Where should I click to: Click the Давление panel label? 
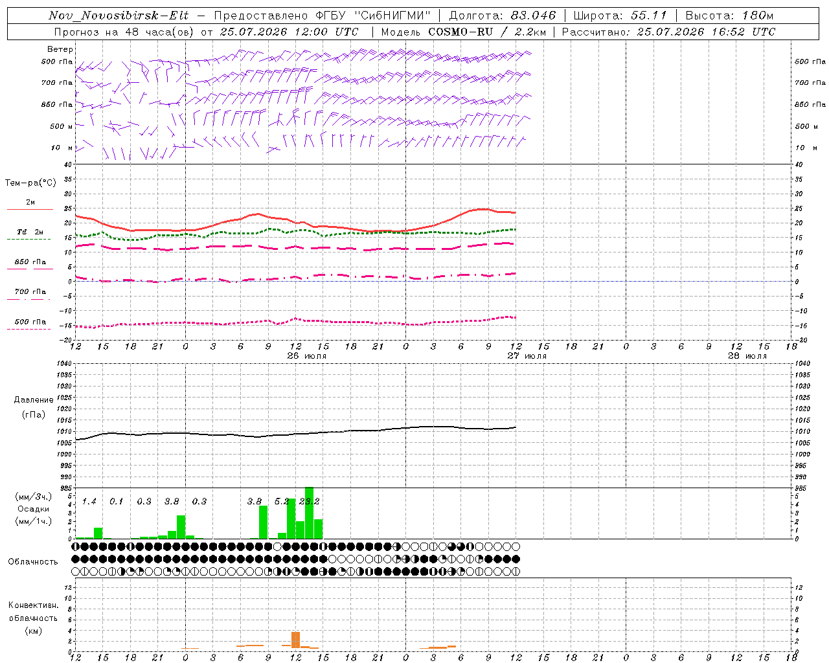pyautogui.click(x=34, y=400)
